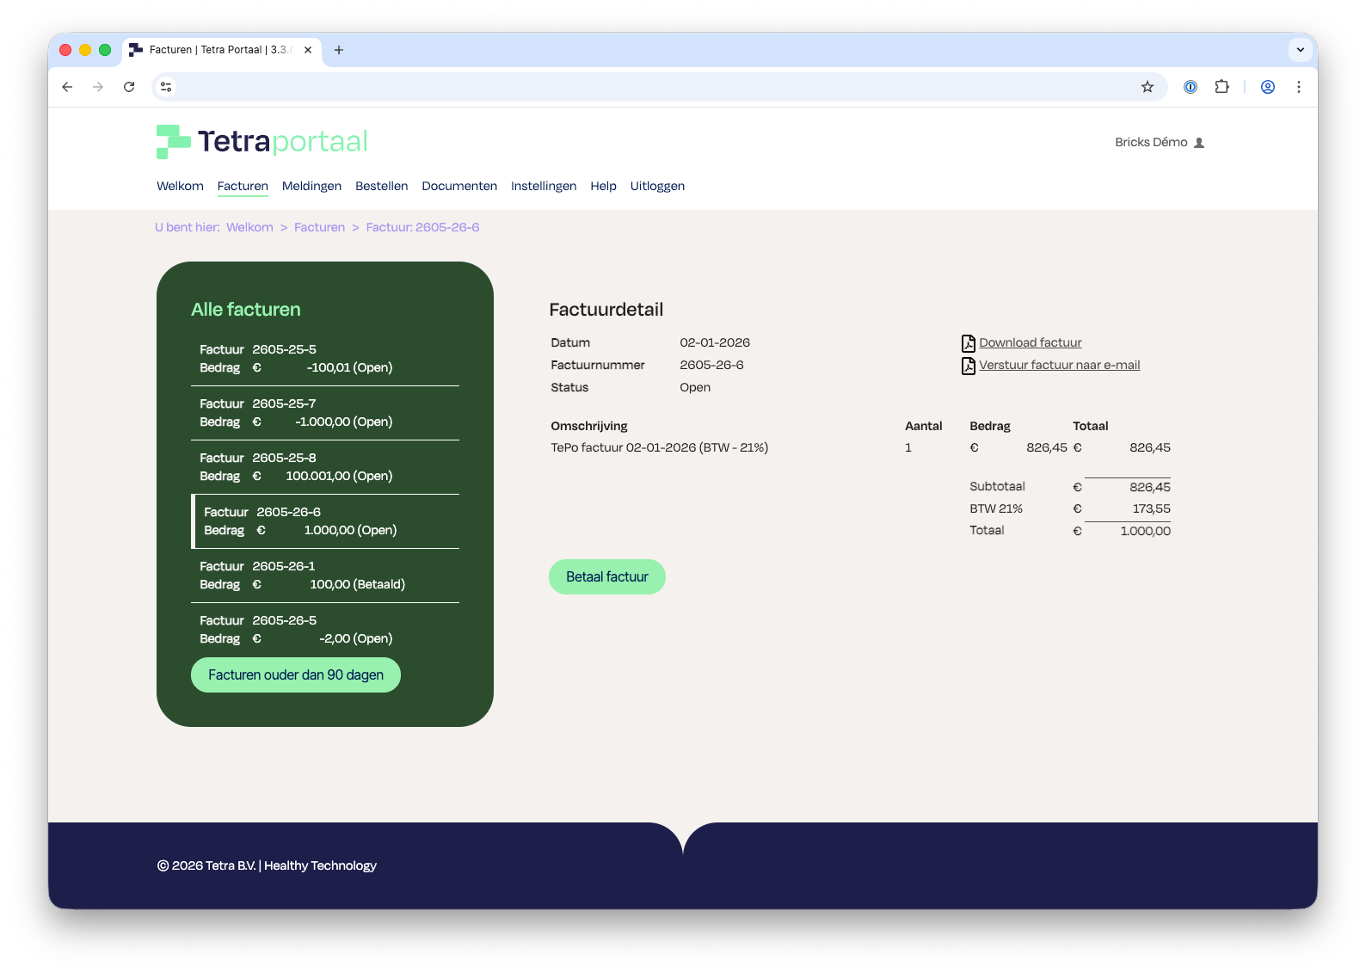Viewport: 1366px width, 973px height.
Task: Click the user profile icon next to Bricks Démo
Action: pyautogui.click(x=1199, y=143)
